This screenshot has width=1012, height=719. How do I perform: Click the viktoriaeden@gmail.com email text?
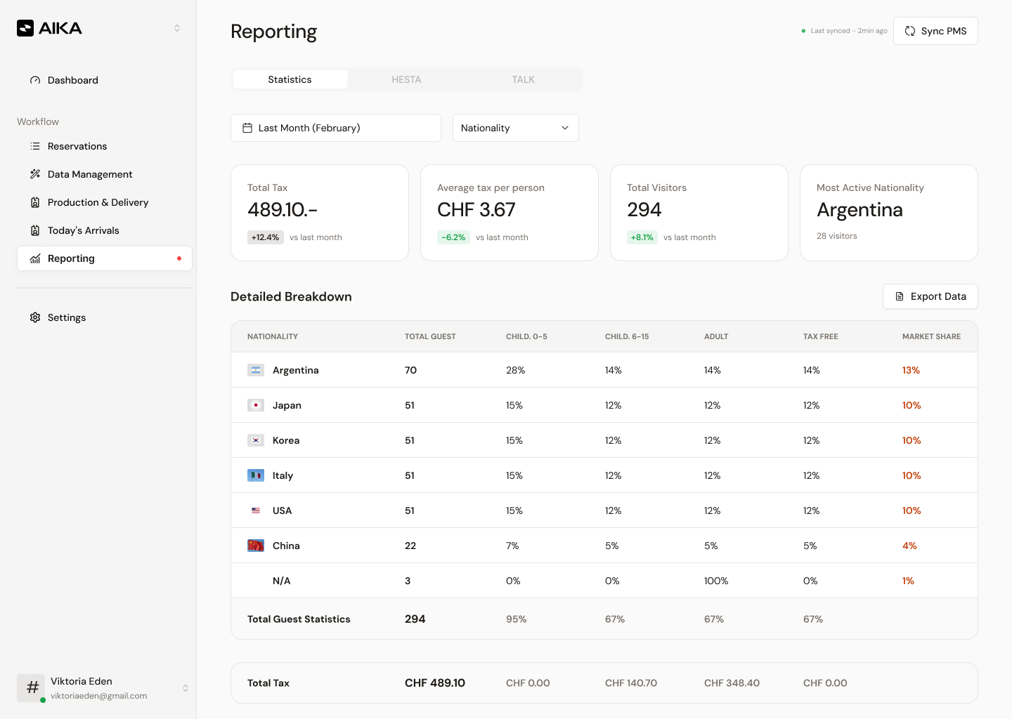pos(98,696)
